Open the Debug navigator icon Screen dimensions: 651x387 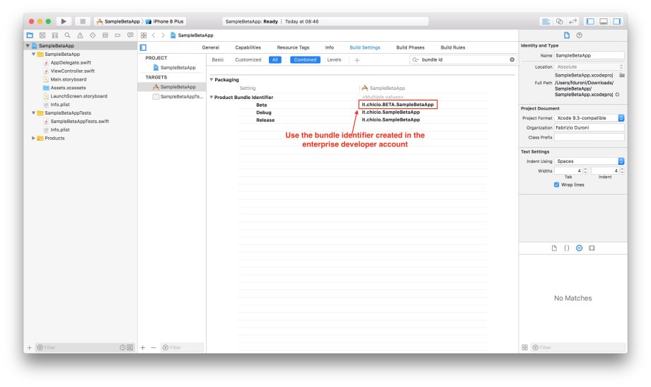(x=105, y=35)
